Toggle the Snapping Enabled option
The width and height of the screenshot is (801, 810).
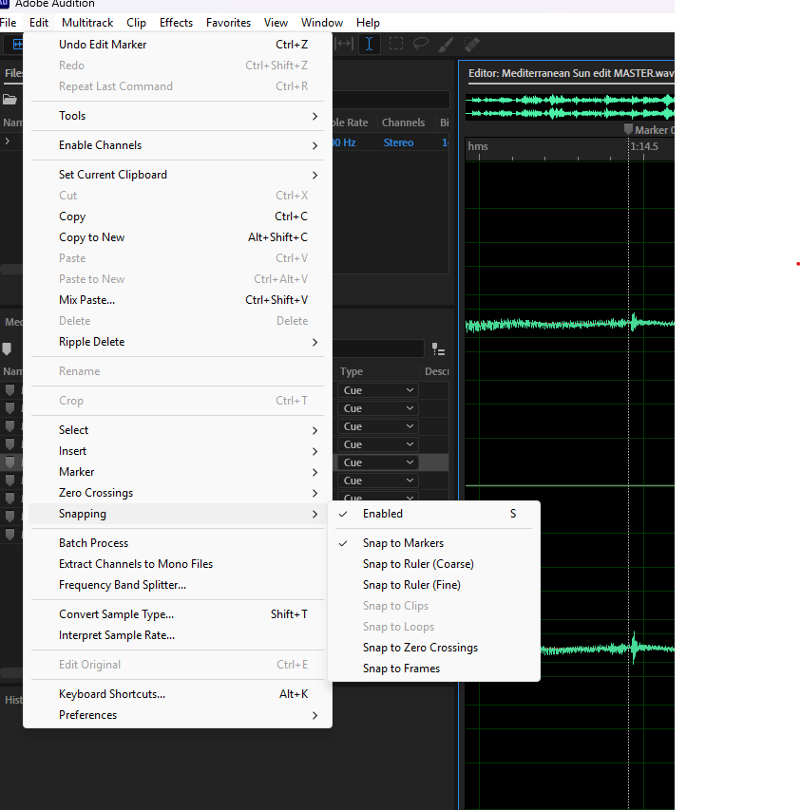(x=434, y=514)
